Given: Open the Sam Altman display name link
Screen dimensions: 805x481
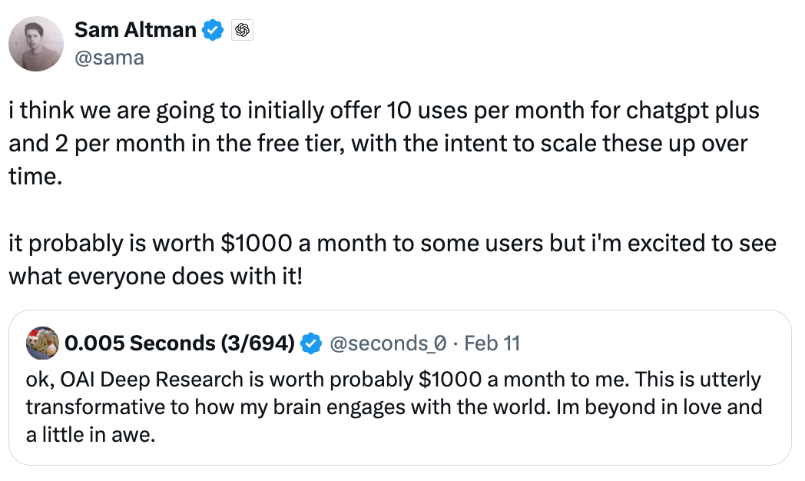Looking at the screenshot, I should 135,30.
